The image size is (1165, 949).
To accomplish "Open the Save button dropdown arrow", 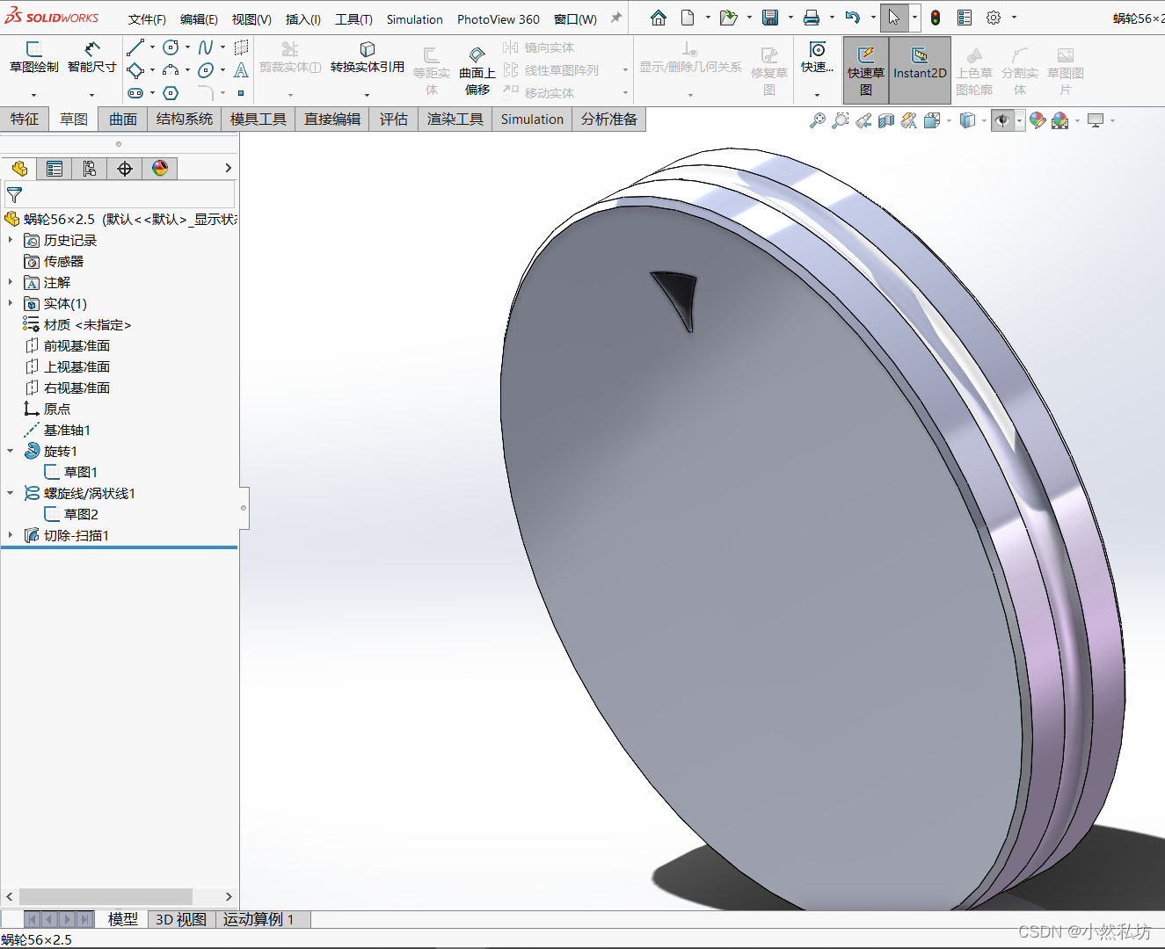I will click(x=790, y=18).
